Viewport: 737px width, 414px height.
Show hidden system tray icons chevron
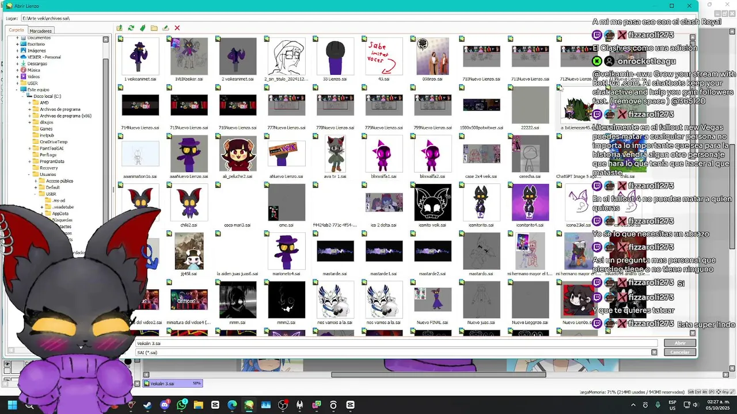coord(633,405)
